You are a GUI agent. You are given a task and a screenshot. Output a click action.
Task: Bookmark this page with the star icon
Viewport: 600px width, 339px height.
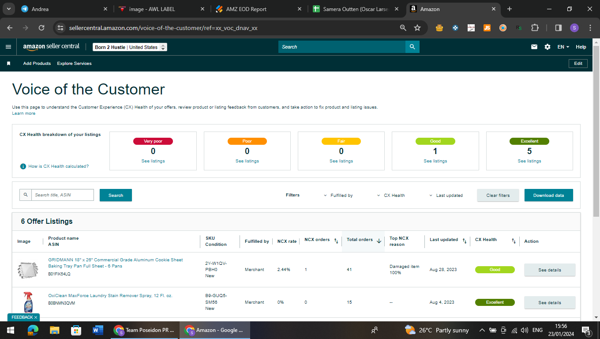[x=417, y=28]
